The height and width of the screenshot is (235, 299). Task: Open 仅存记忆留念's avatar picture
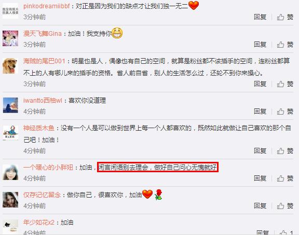point(10,200)
